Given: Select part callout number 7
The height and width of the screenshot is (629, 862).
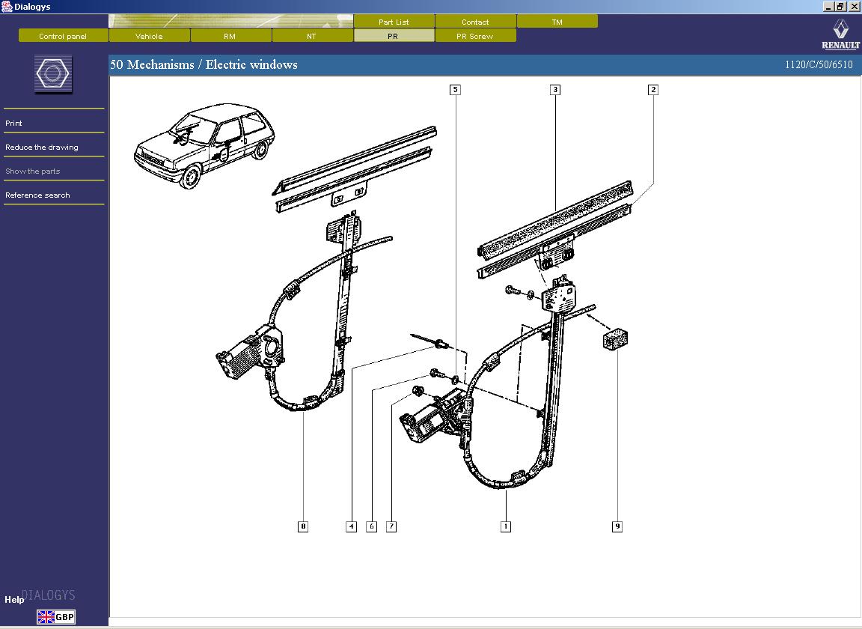Looking at the screenshot, I should click(x=391, y=526).
